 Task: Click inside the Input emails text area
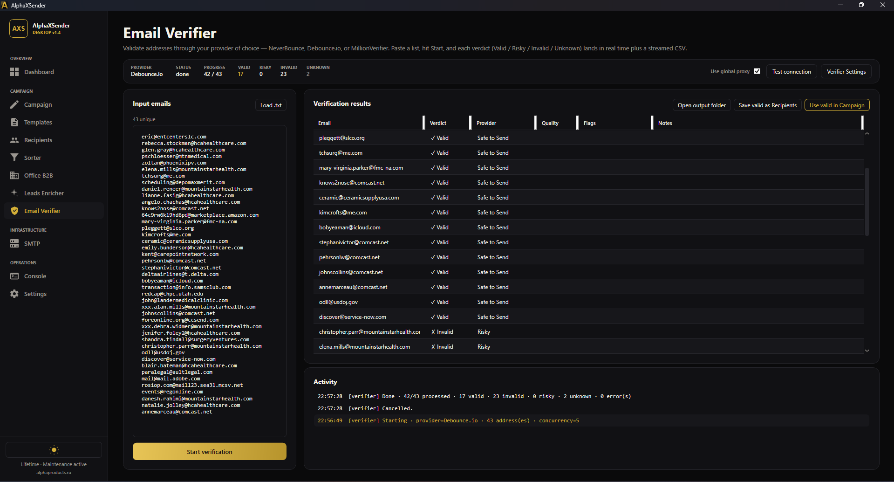(210, 281)
